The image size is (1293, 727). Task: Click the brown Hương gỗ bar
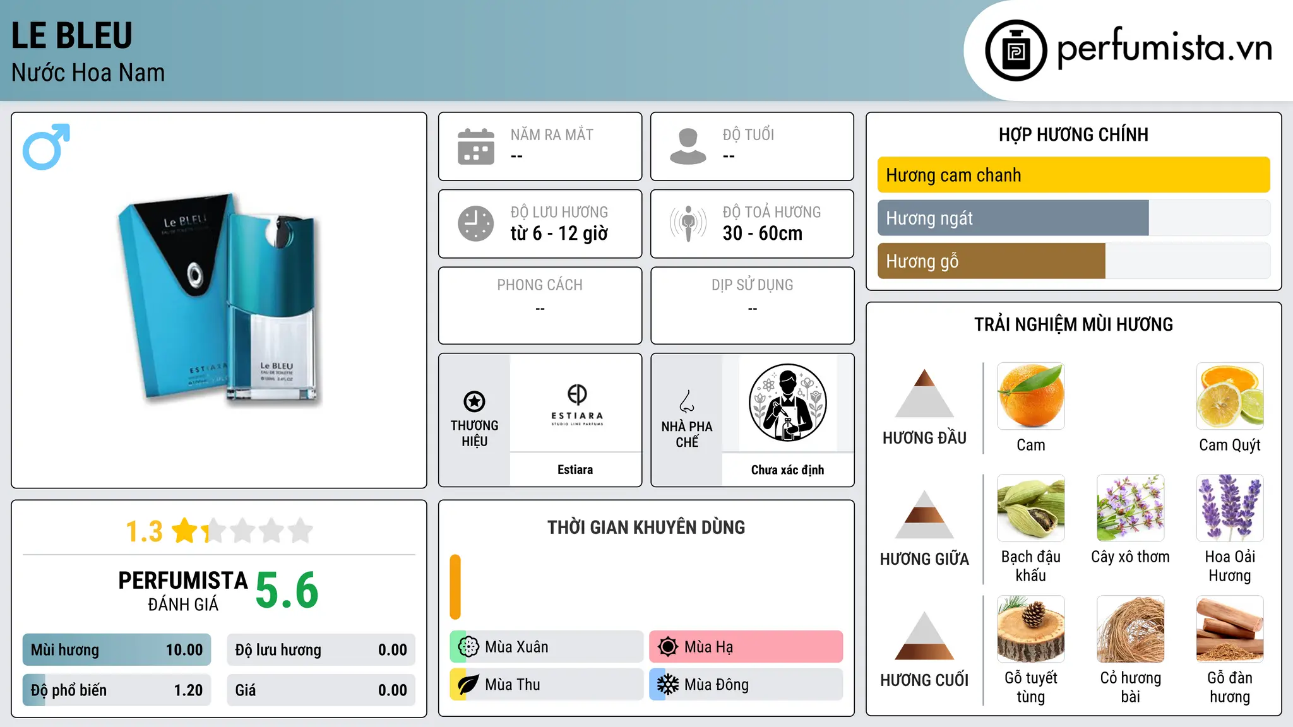[991, 261]
